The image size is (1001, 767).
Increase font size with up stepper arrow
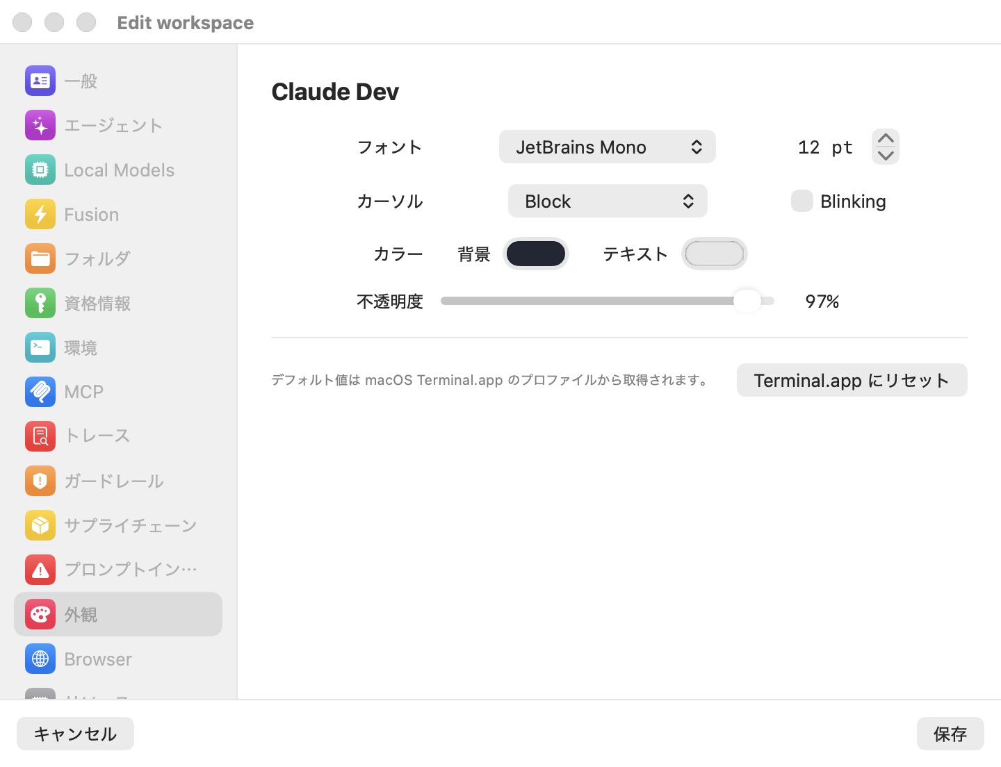[886, 138]
